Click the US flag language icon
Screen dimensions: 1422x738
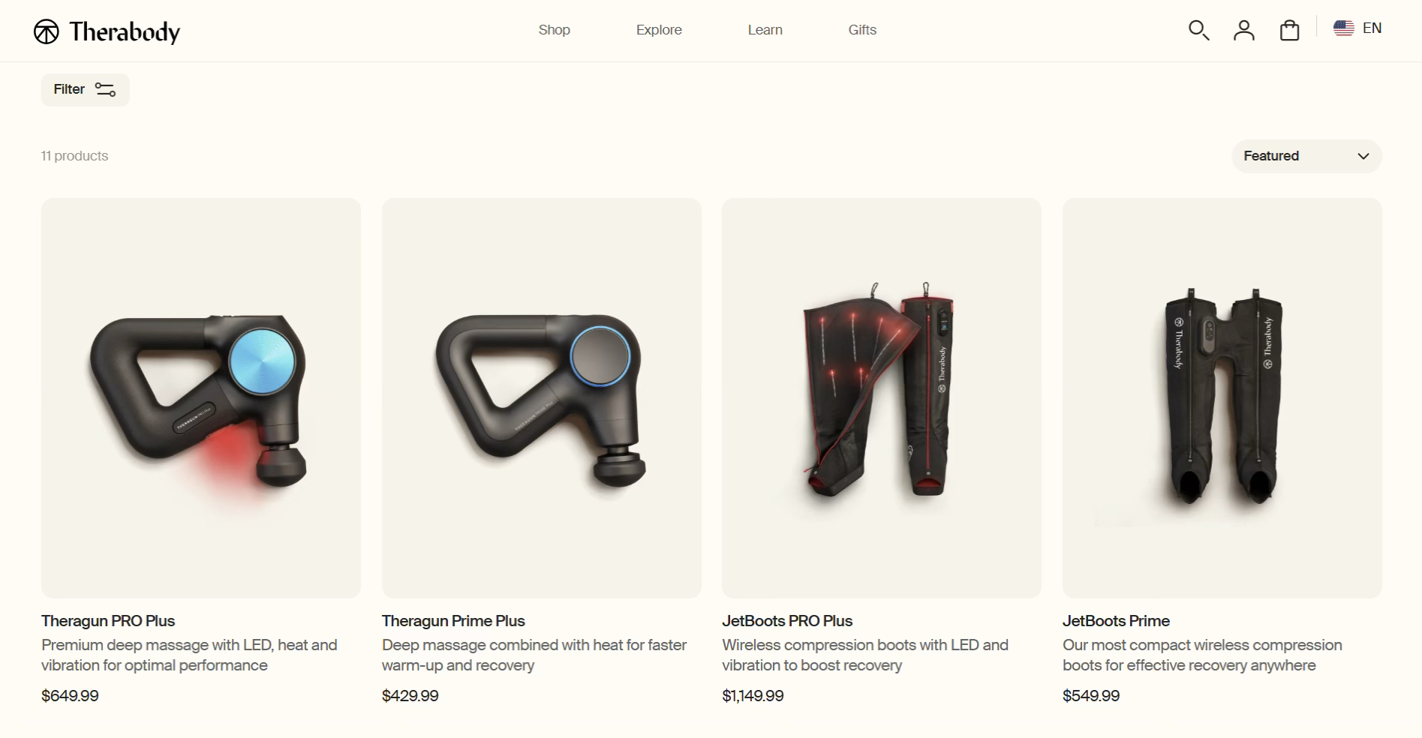1344,28
